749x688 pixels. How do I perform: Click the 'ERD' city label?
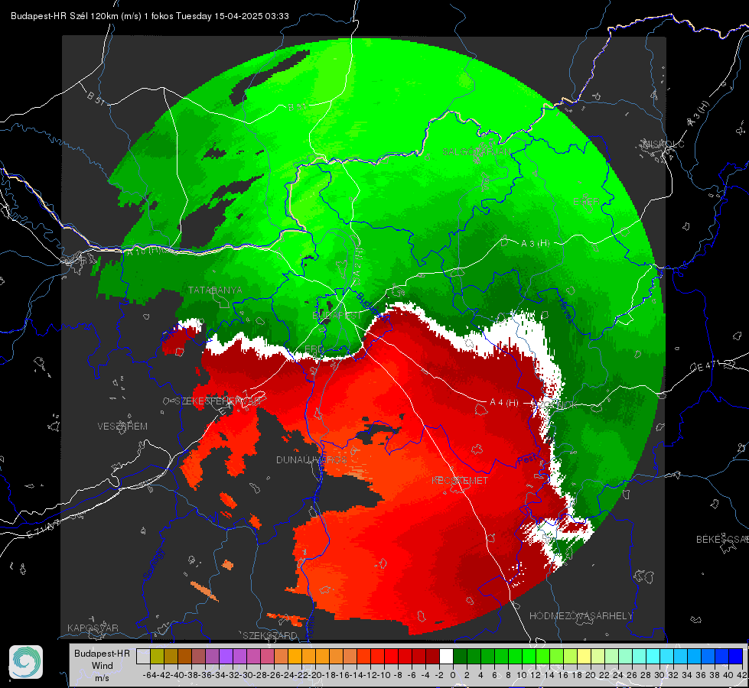[x=314, y=349]
